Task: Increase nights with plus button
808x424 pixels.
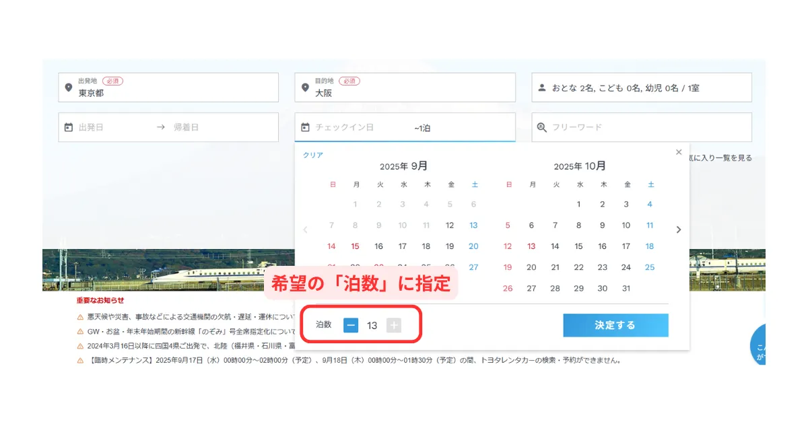Action: click(394, 325)
